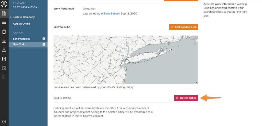Click the clipboard icon in left rail
Screen dimensions: 262x126
tap(4, 32)
